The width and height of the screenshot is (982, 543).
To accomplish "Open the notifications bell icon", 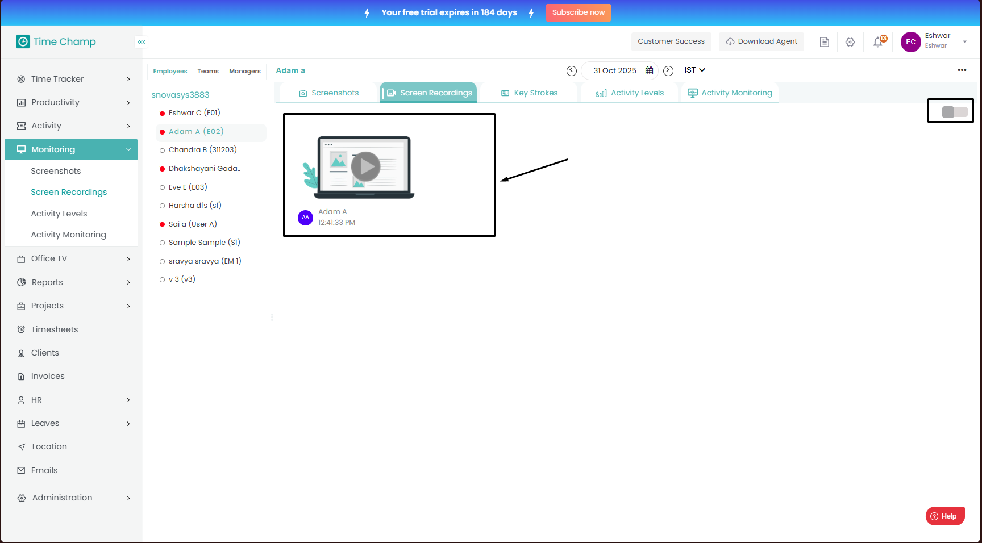I will coord(878,42).
